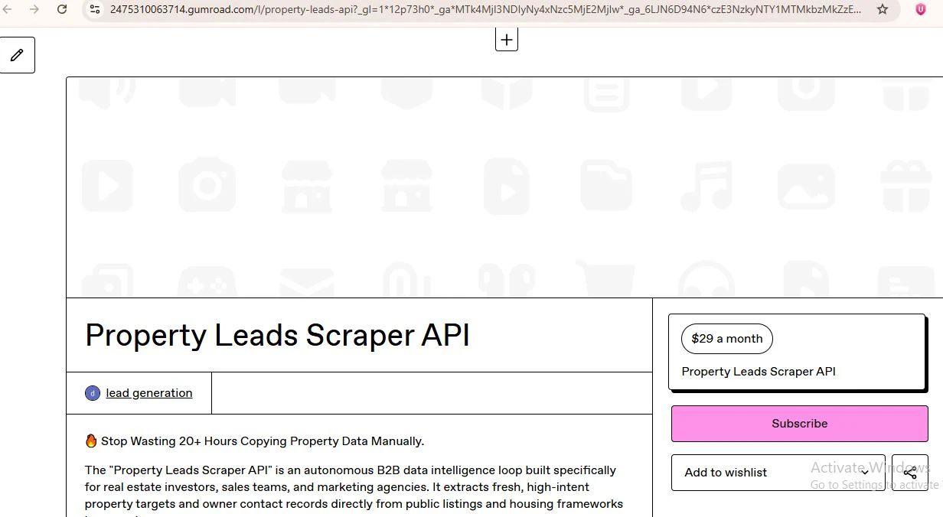This screenshot has width=943, height=517.
Task: Click the pencil edit product icon
Action: tap(17, 55)
